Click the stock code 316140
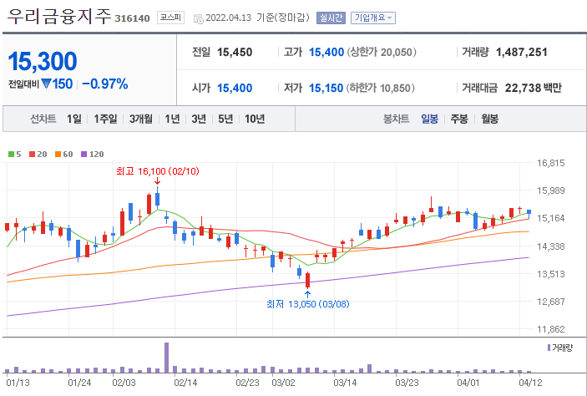Image resolution: width=587 pixels, height=396 pixels. [x=132, y=18]
